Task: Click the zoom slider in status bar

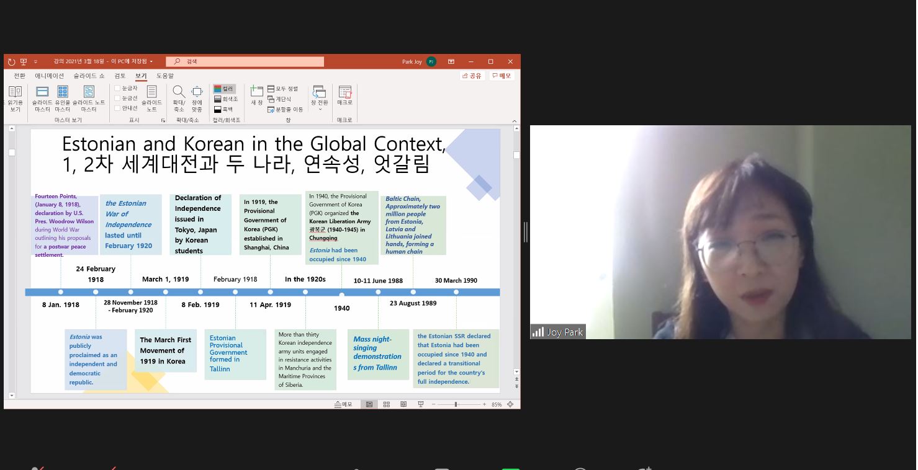Action: (x=456, y=404)
